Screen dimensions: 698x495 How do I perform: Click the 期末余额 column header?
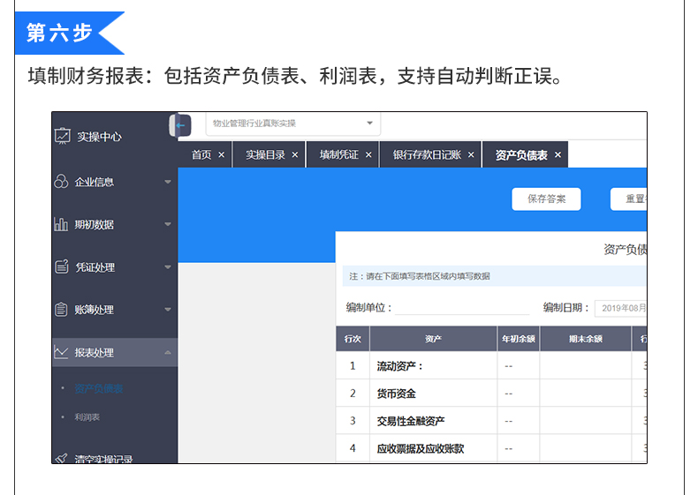point(586,339)
